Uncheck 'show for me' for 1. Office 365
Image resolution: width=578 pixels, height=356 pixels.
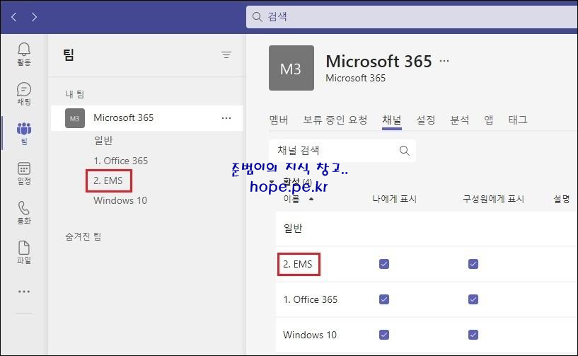coord(384,299)
